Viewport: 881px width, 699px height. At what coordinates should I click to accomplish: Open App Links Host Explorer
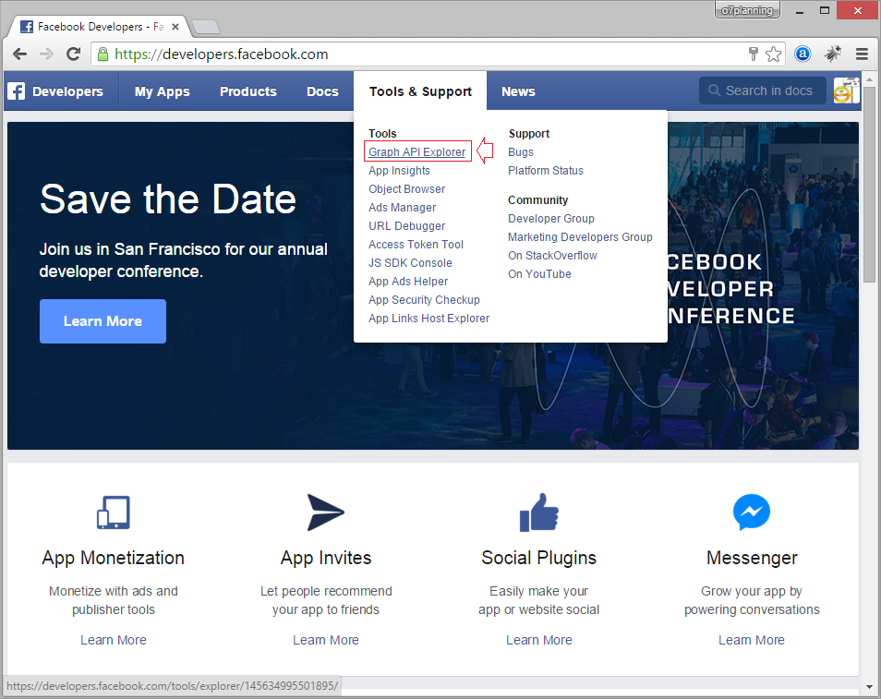428,319
